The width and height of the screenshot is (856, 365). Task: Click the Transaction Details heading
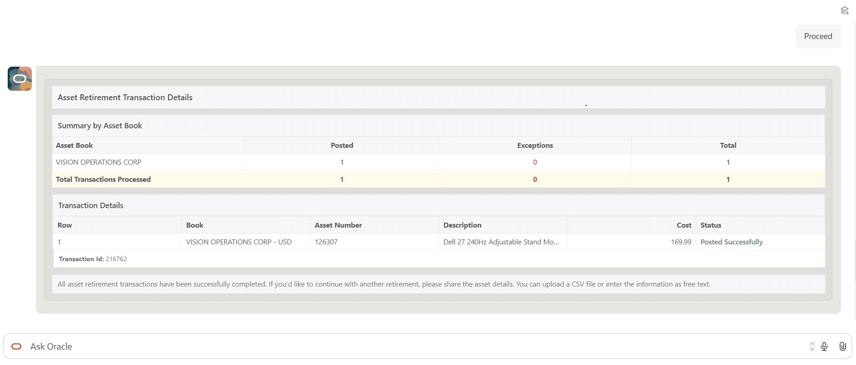pyautogui.click(x=91, y=205)
